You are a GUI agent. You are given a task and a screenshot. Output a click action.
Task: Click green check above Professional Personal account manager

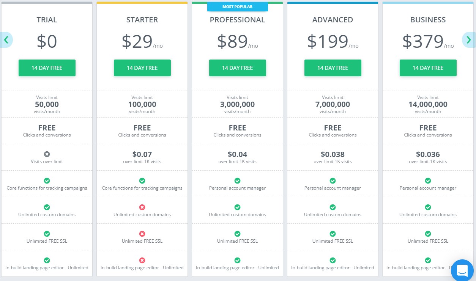(x=238, y=181)
